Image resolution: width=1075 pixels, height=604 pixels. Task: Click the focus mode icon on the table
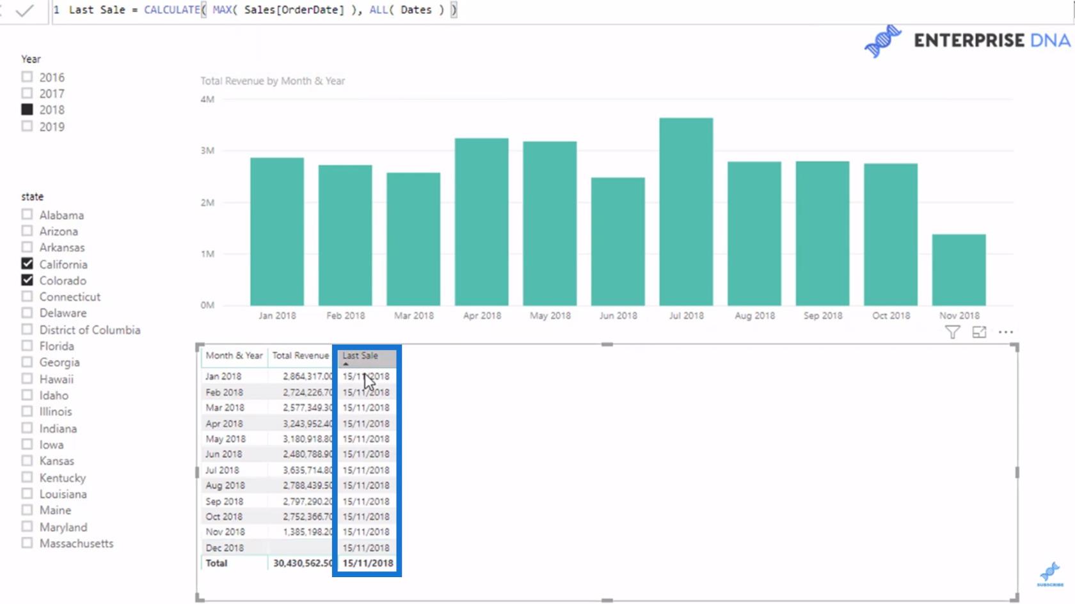[979, 332]
